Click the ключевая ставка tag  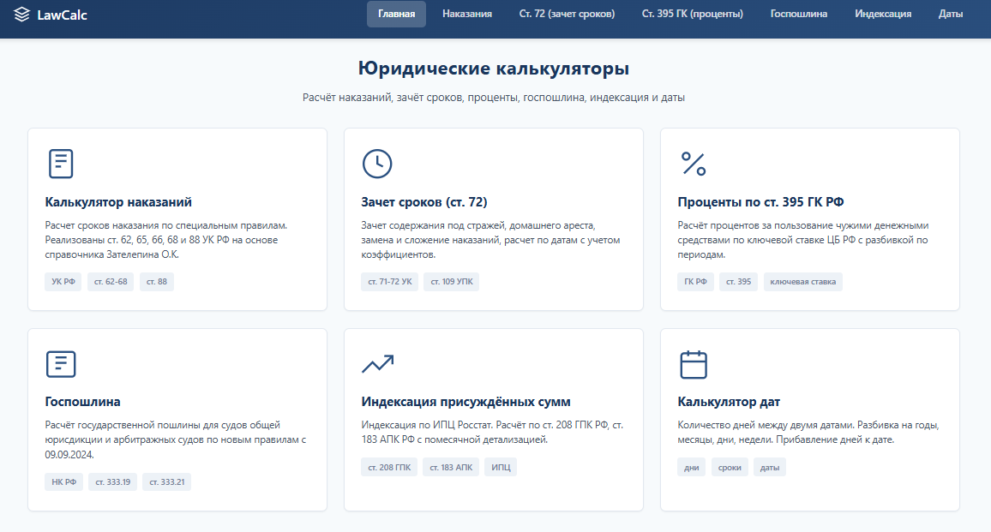tap(803, 282)
